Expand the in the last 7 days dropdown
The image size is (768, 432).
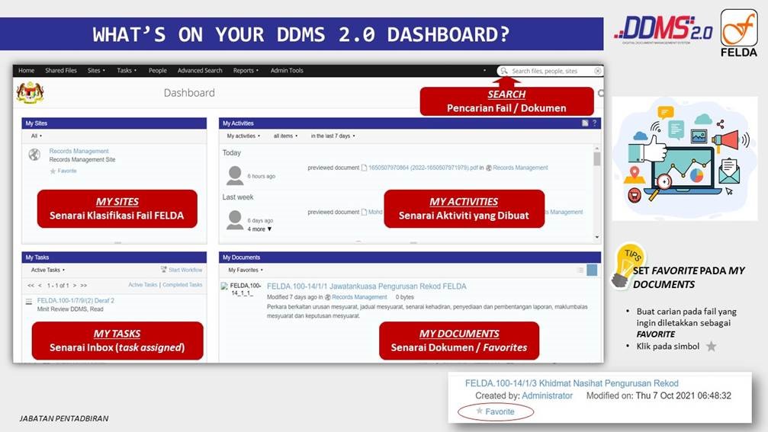pyautogui.click(x=333, y=136)
